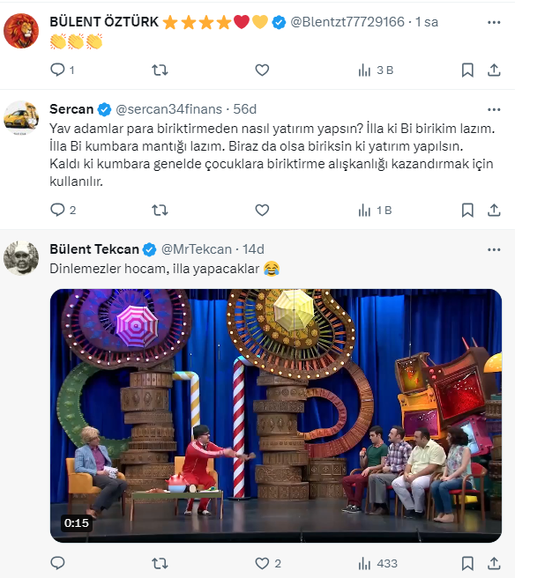Retweet BÜLENT ÖZTÜRK's post
This screenshot has width=537, height=578.
tap(160, 70)
